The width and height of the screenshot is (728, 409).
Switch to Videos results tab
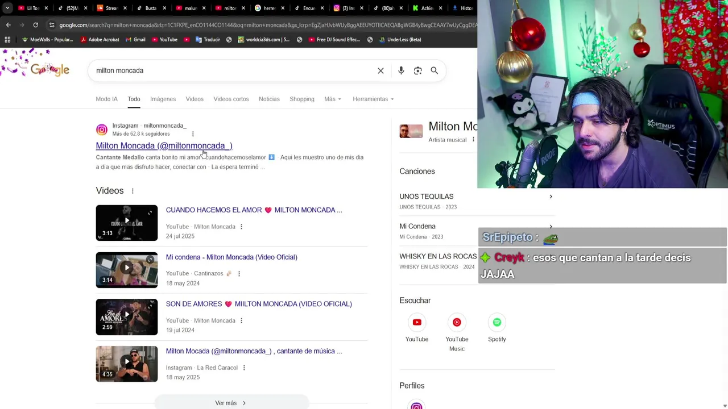tap(195, 99)
